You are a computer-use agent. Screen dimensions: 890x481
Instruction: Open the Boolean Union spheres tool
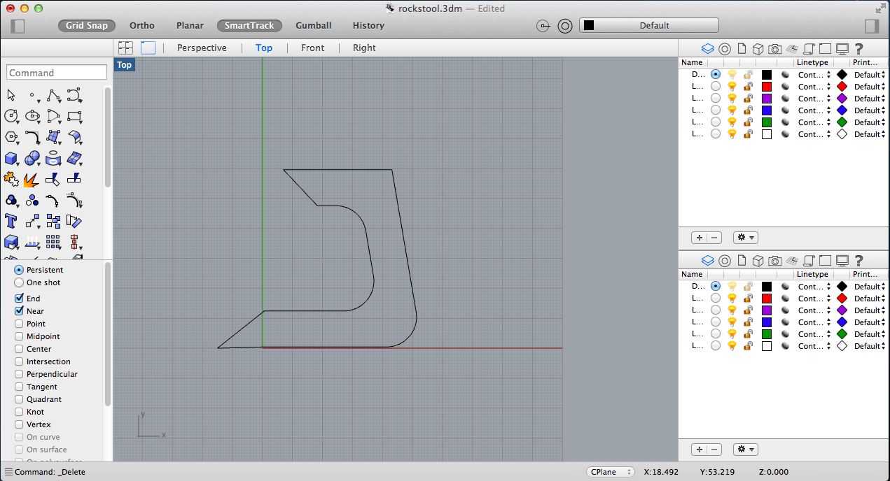tap(32, 158)
